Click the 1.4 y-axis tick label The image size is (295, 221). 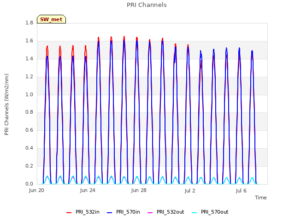29,58
